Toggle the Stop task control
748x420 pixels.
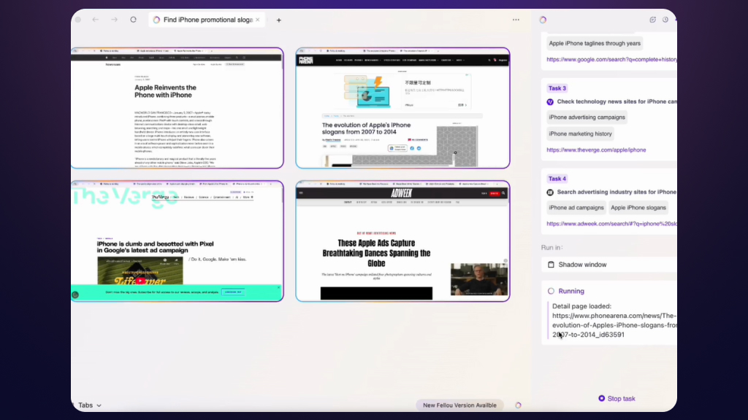coord(617,398)
